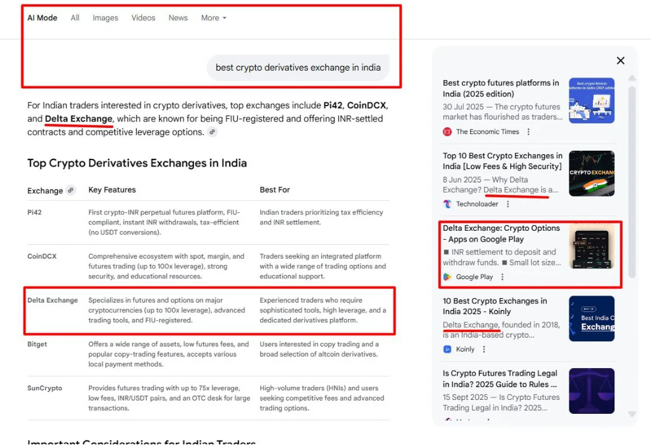
Task: Click the Technoloader source icon
Action: point(447,204)
